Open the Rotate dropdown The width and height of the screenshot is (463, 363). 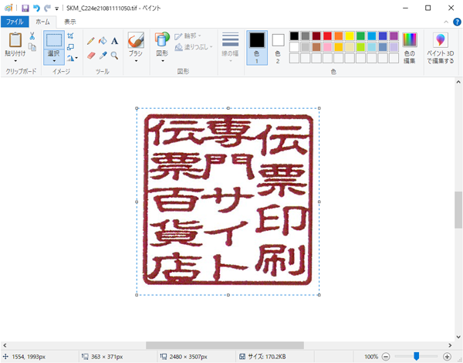click(x=73, y=58)
